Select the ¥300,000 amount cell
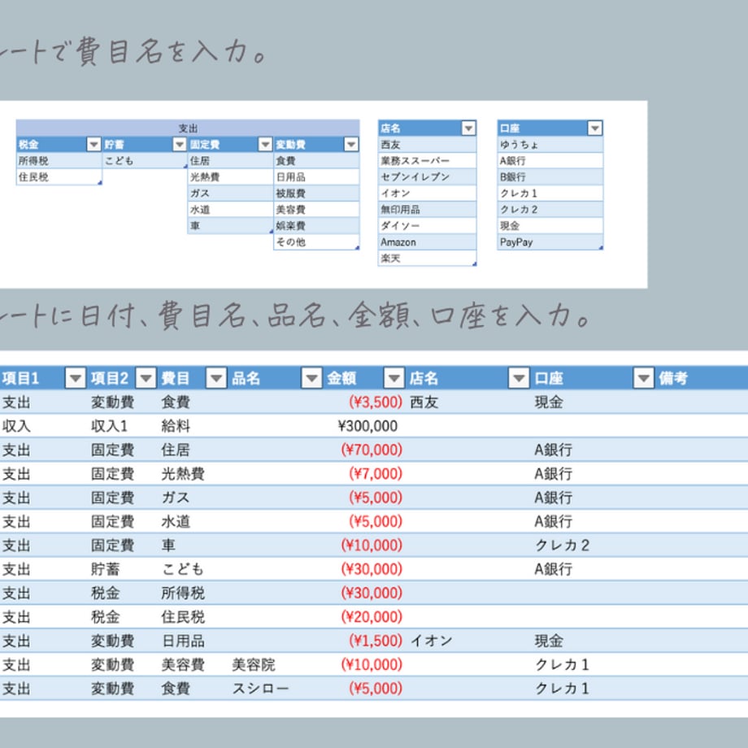Viewport: 748px width, 748px height. pos(365,426)
